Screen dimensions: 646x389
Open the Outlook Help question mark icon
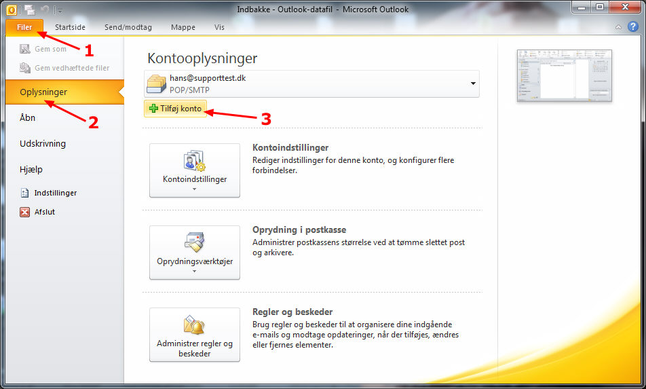point(632,27)
